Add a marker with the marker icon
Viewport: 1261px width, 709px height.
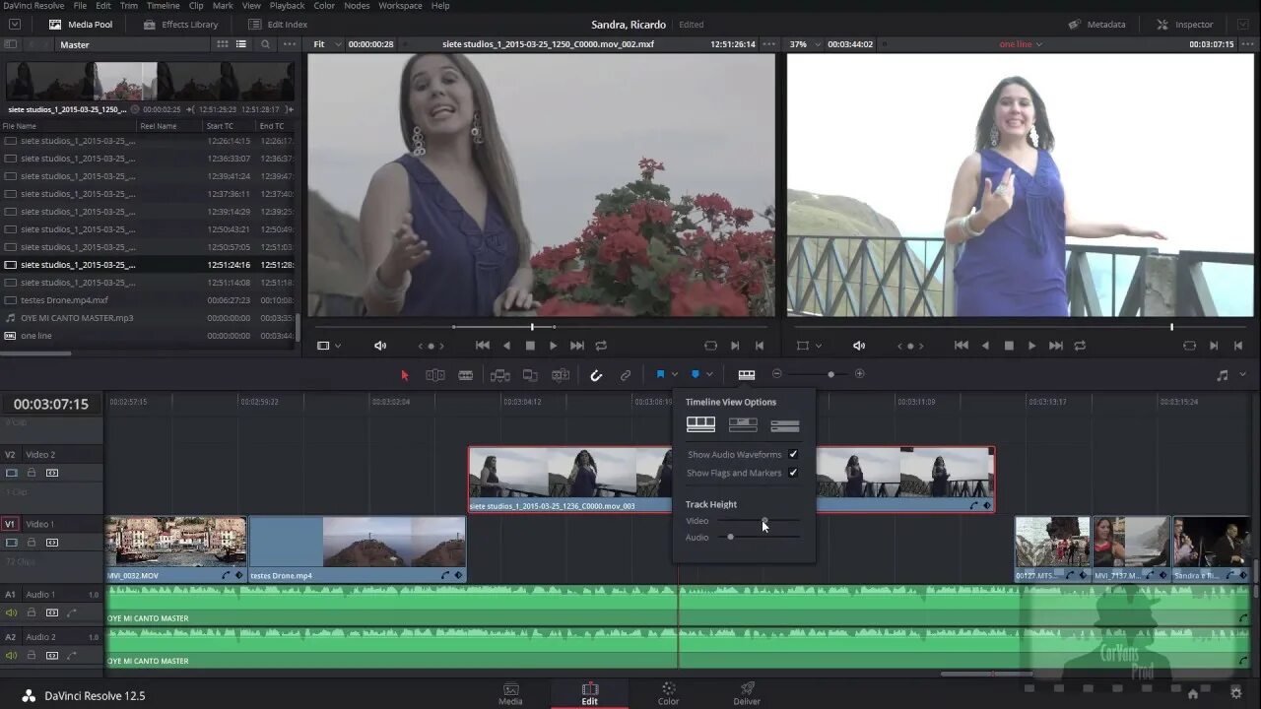696,374
